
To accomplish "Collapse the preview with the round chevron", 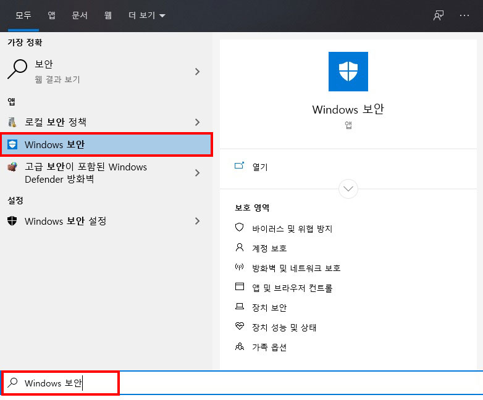I will coord(348,189).
